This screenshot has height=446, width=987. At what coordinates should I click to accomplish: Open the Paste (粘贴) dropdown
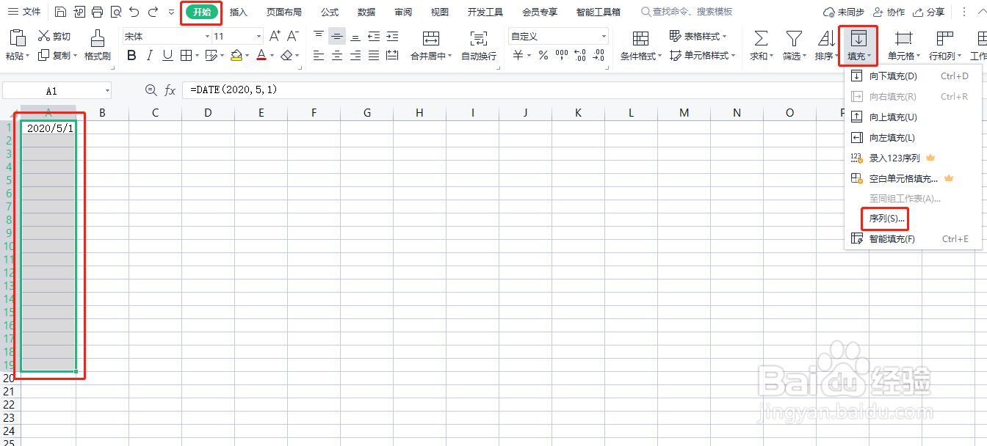17,56
